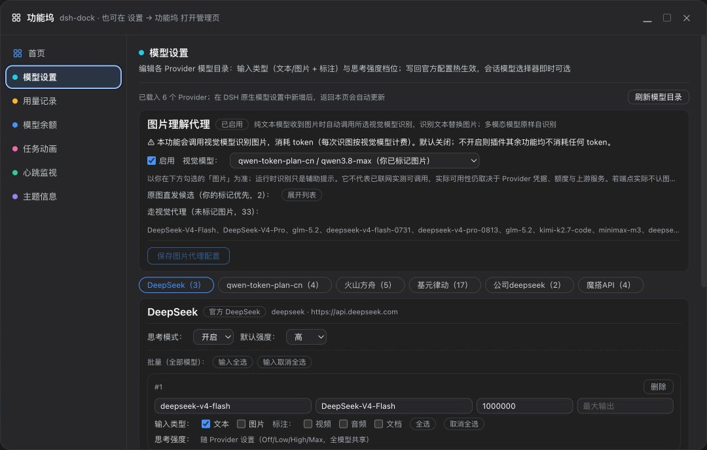Switch to 魔搭API (4) provider tab
This screenshot has height=450, width=707.
coord(611,285)
